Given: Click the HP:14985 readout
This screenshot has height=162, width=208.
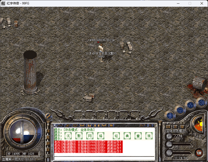Looking at the screenshot, I should (x=14, y=154).
